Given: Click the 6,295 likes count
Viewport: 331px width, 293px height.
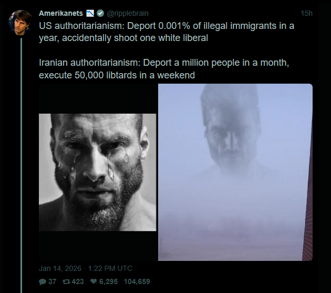Looking at the screenshot, I should coord(108,281).
